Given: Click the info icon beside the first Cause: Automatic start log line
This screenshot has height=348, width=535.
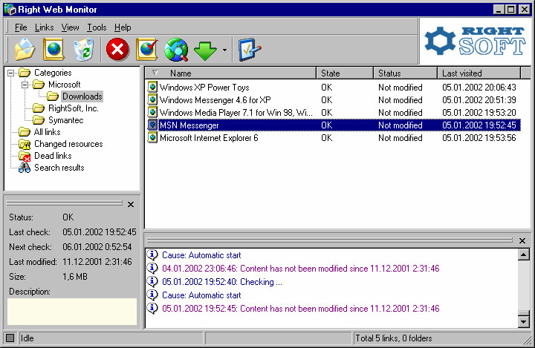Looking at the screenshot, I should point(152,255).
